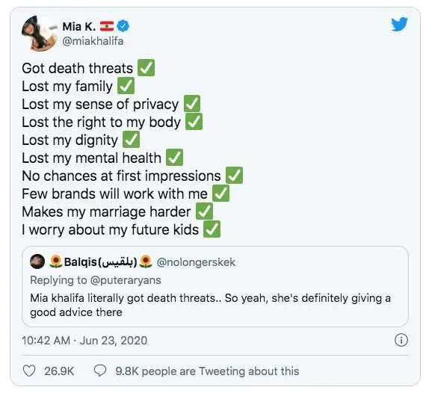
Task: Open 9.8K people are Tweeting about this
Action: 207,371
